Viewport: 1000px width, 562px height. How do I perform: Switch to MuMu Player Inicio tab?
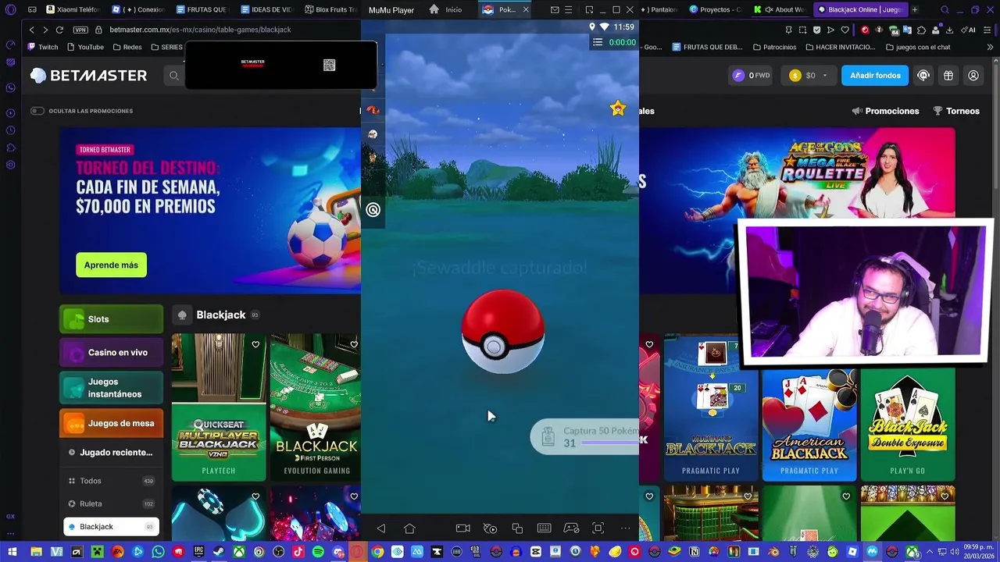446,10
